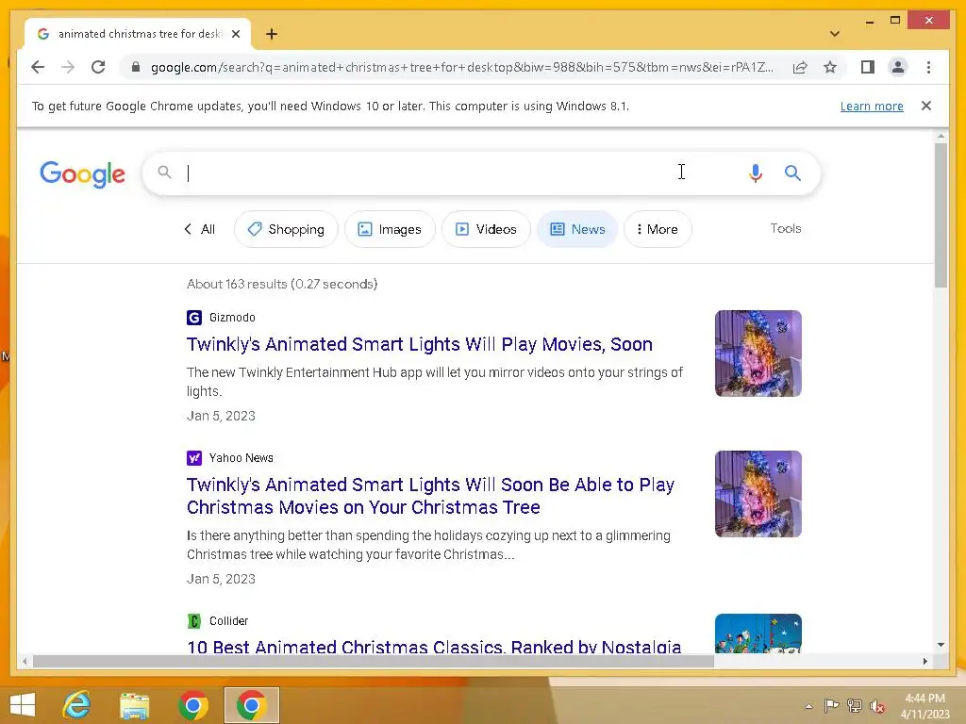Click the address bar URL
The width and height of the screenshot is (966, 724).
pyautogui.click(x=462, y=67)
